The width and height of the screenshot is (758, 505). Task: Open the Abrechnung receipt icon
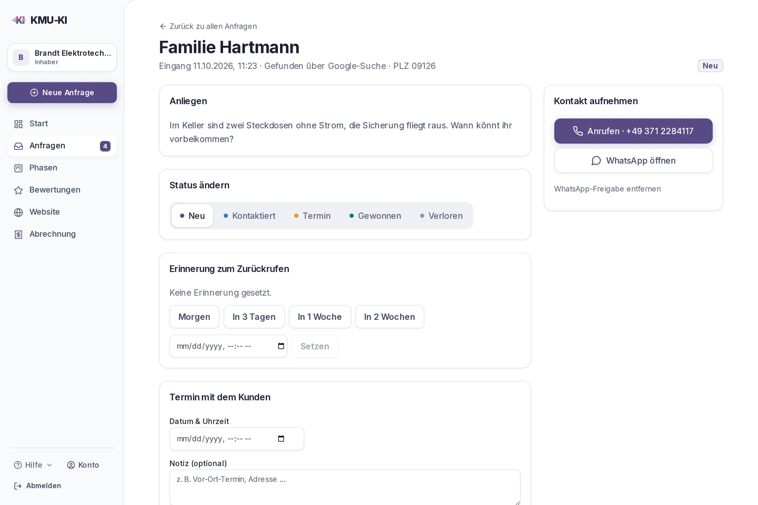[x=18, y=234]
